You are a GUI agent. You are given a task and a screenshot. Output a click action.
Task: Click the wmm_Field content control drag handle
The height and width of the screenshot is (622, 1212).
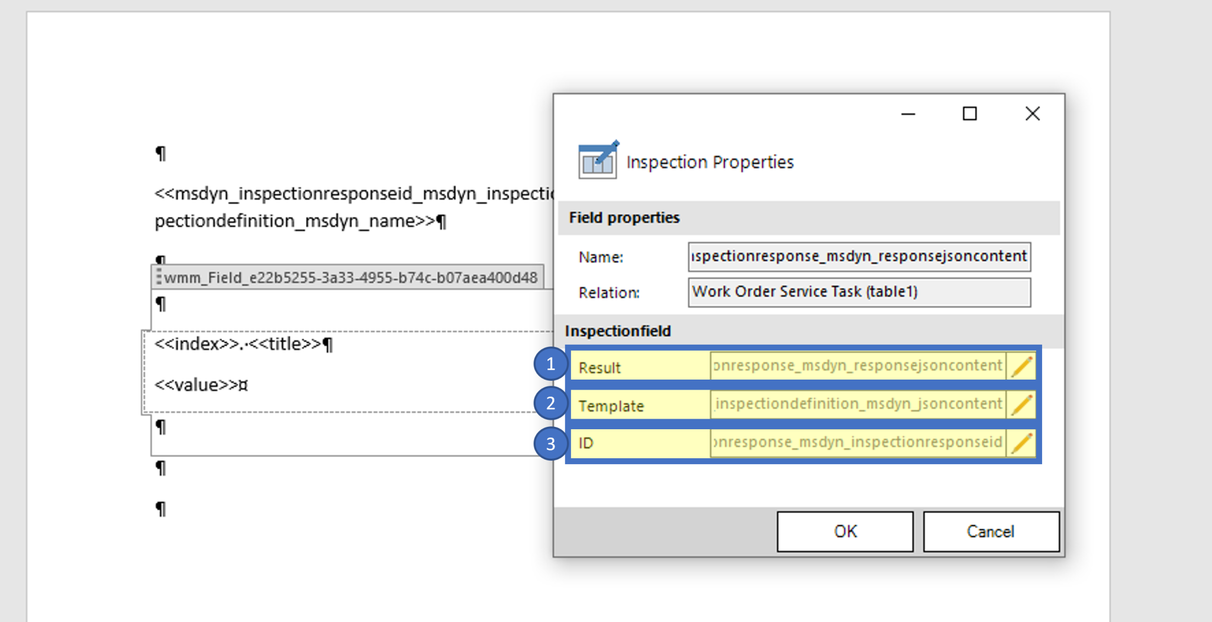coord(160,276)
